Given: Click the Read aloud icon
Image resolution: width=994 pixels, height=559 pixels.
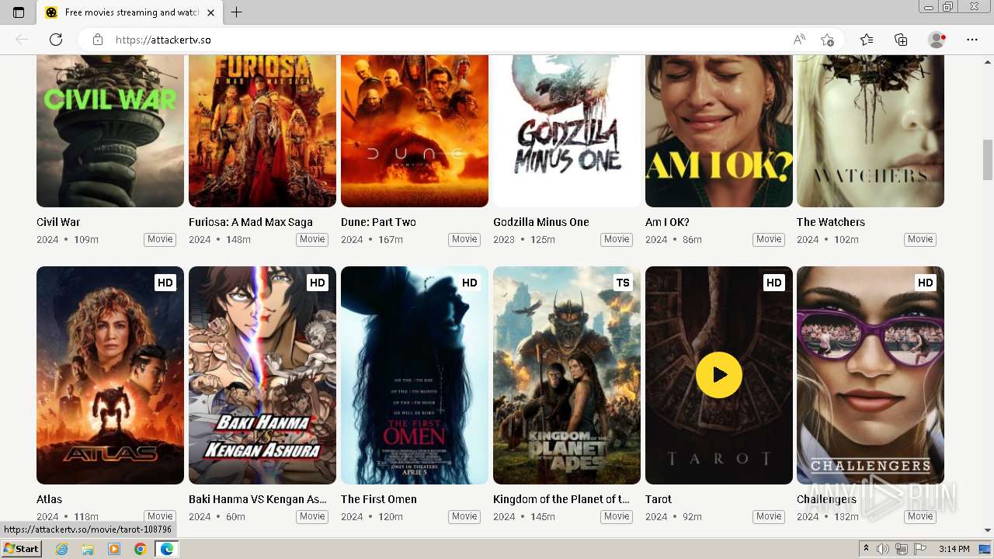Looking at the screenshot, I should 799,40.
